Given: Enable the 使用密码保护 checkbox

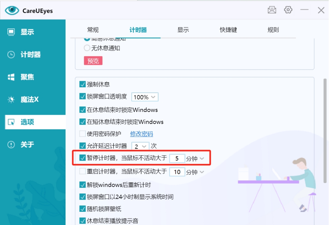Looking at the screenshot, I should [82, 134].
